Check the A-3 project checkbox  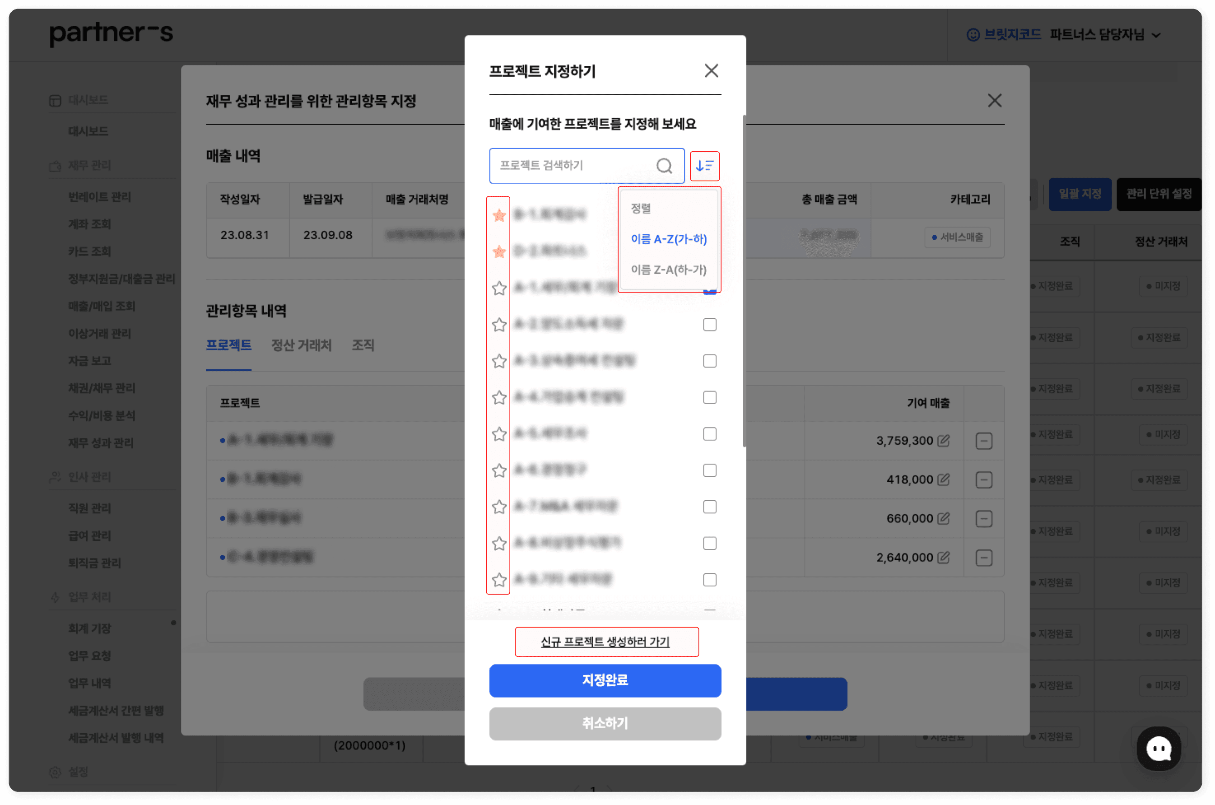[709, 361]
